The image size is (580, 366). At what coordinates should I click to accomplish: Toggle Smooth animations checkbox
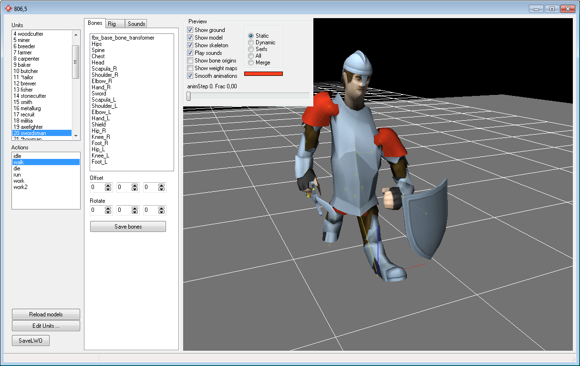190,76
